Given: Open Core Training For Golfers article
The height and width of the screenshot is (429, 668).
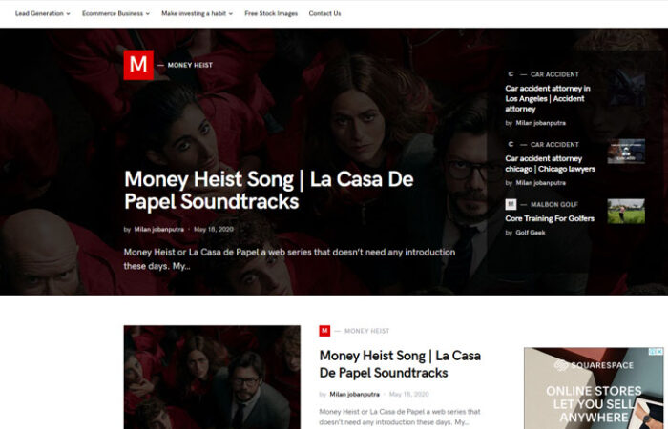Looking at the screenshot, I should pos(550,218).
